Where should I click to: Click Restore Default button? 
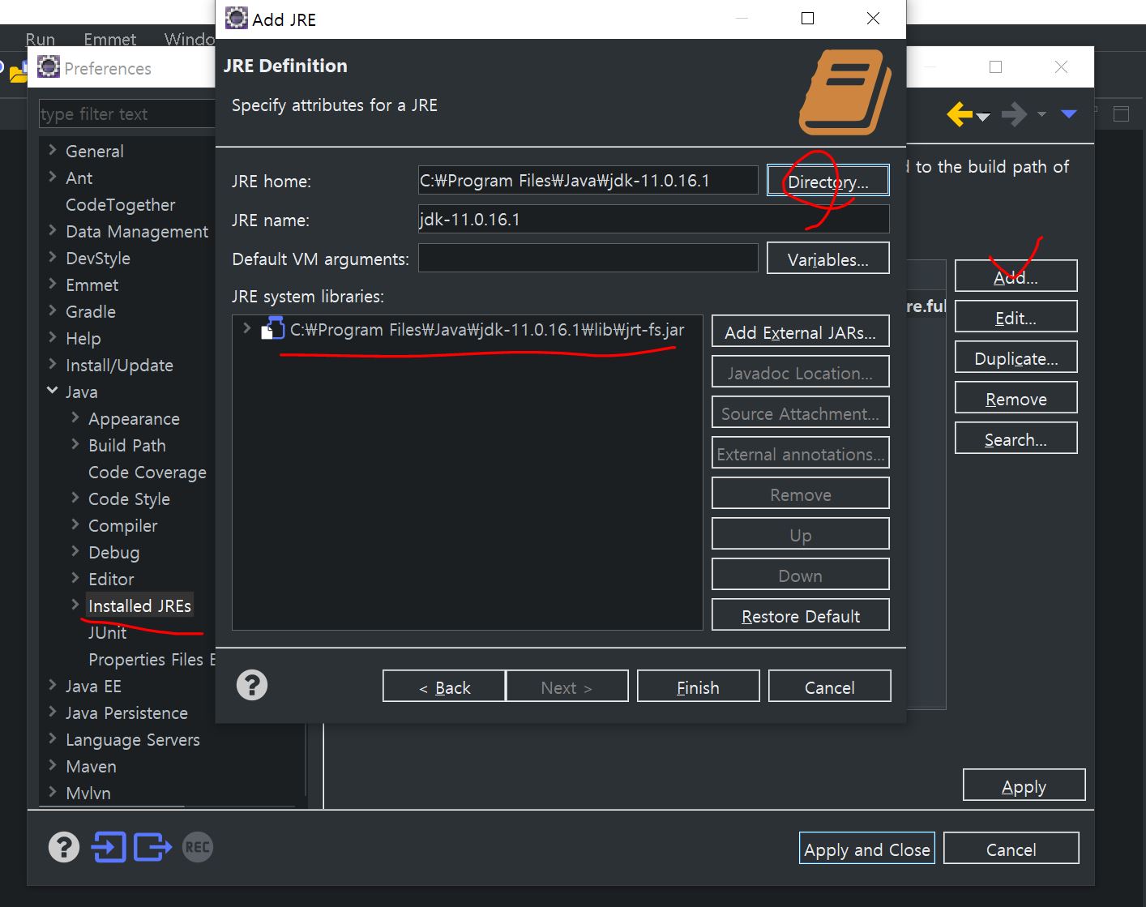click(800, 615)
